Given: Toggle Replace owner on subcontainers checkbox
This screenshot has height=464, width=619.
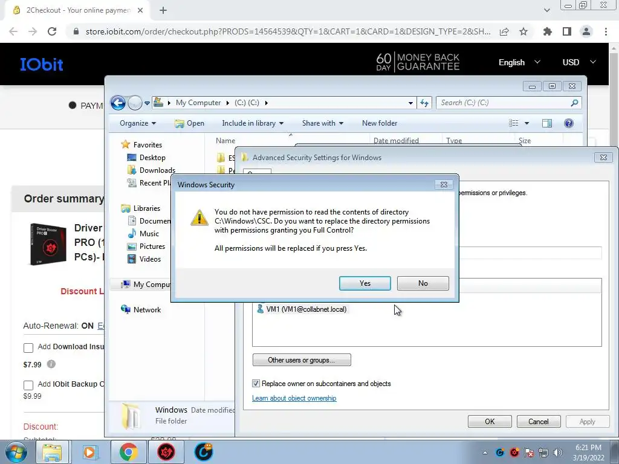Looking at the screenshot, I should coord(256,384).
